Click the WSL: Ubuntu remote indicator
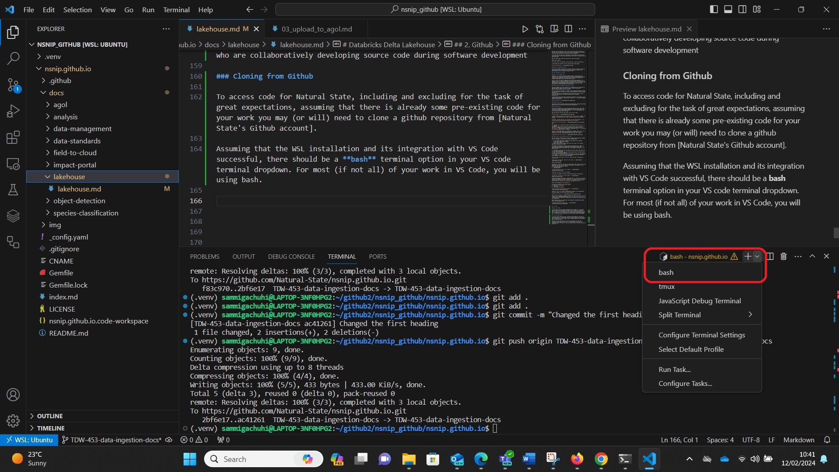Image resolution: width=839 pixels, height=472 pixels. tap(29, 440)
